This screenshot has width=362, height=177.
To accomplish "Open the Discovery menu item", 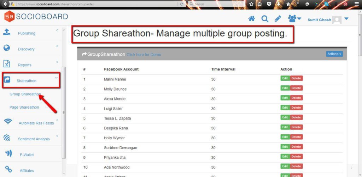I will click(26, 49).
